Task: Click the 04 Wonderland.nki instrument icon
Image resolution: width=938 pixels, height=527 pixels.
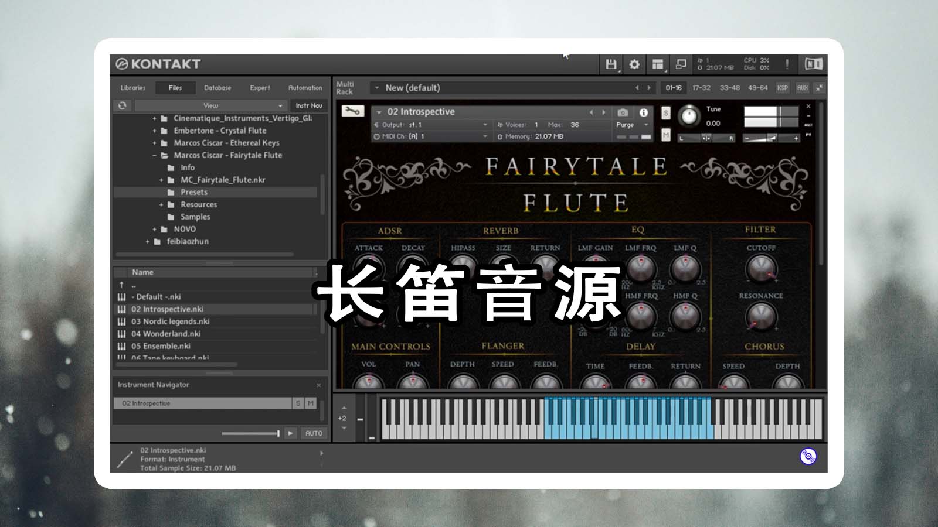Action: point(121,334)
